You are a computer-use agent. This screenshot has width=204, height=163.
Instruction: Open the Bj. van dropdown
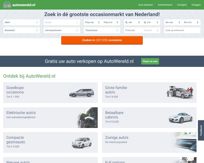click(133, 22)
